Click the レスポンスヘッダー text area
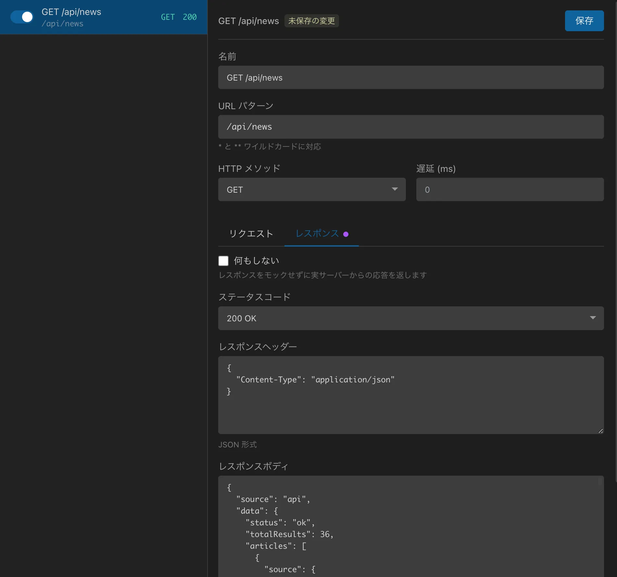The width and height of the screenshot is (617, 577). pos(411,395)
